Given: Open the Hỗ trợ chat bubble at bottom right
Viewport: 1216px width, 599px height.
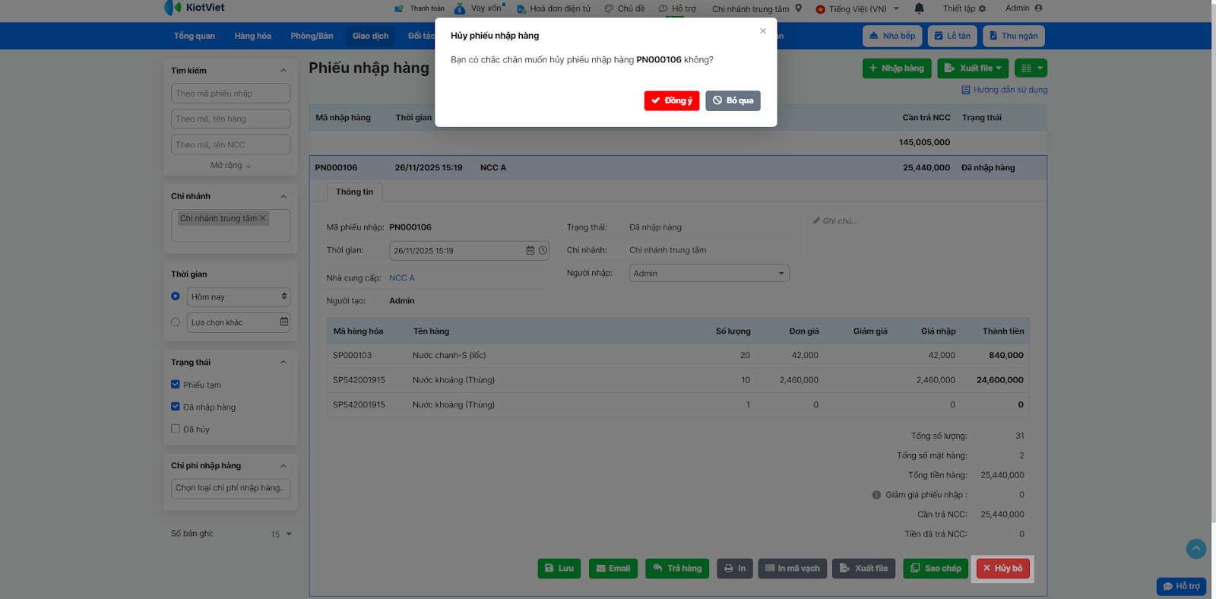Looking at the screenshot, I should tap(1181, 587).
